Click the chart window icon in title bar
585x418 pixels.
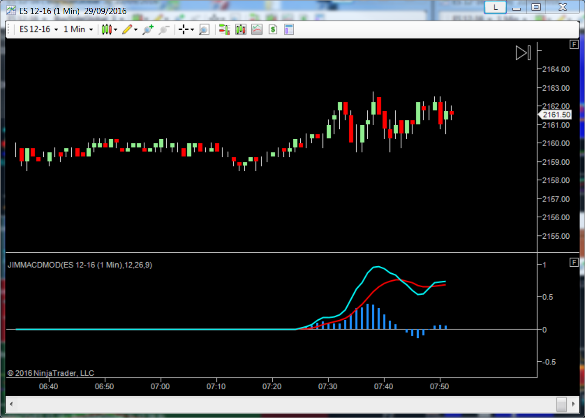[11, 10]
